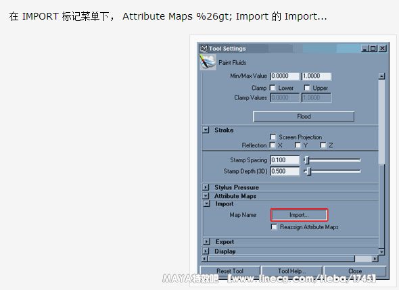
Task: Check the Reflection X checkbox
Action: point(273,145)
